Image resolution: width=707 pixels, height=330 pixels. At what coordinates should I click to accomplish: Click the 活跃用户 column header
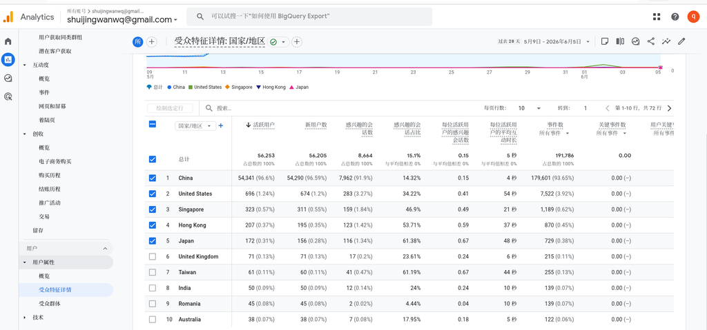pyautogui.click(x=260, y=125)
